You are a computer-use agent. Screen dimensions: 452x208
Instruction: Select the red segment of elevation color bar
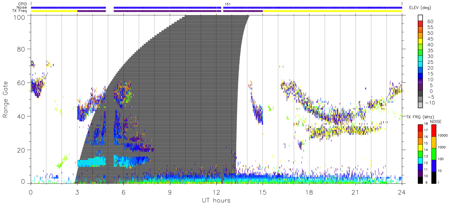click(x=421, y=24)
